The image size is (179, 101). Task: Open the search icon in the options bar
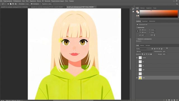click(x=177, y=4)
